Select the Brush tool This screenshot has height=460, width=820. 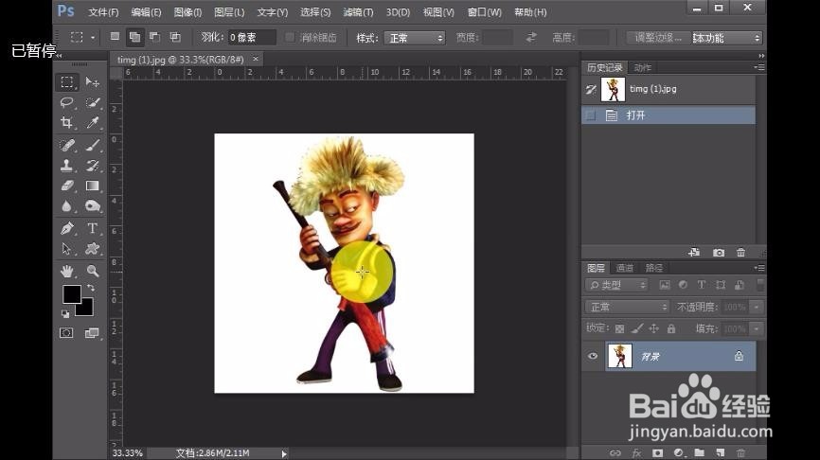tap(93, 145)
